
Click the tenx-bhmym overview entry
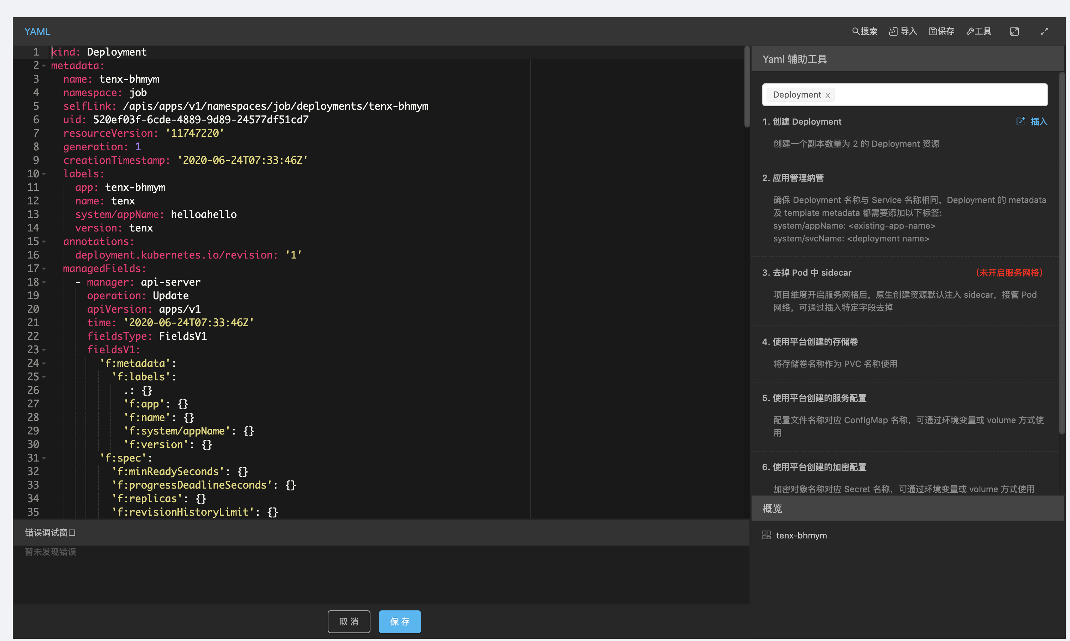click(801, 535)
